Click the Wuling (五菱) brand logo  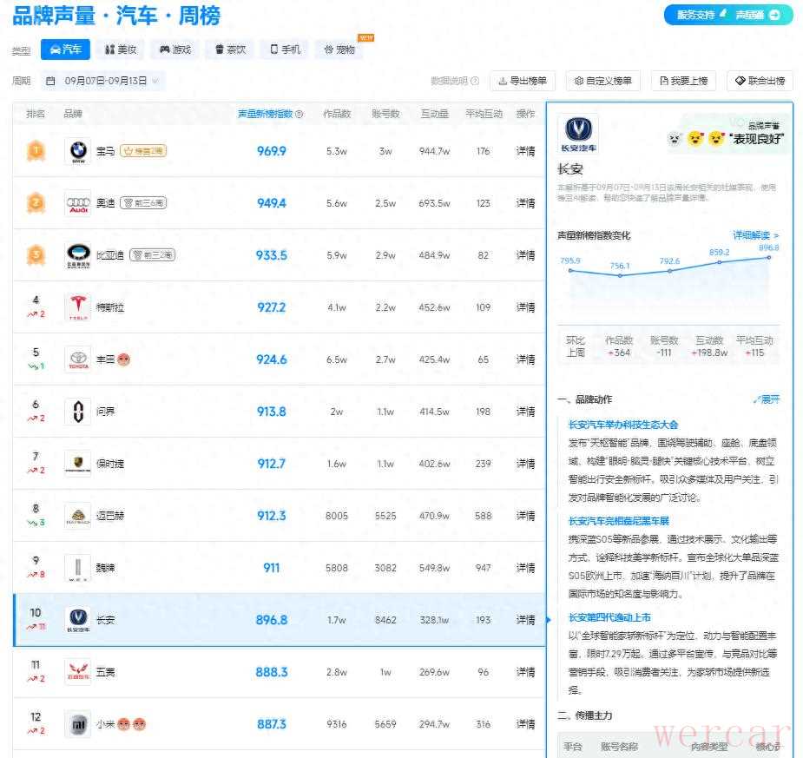pos(78,672)
